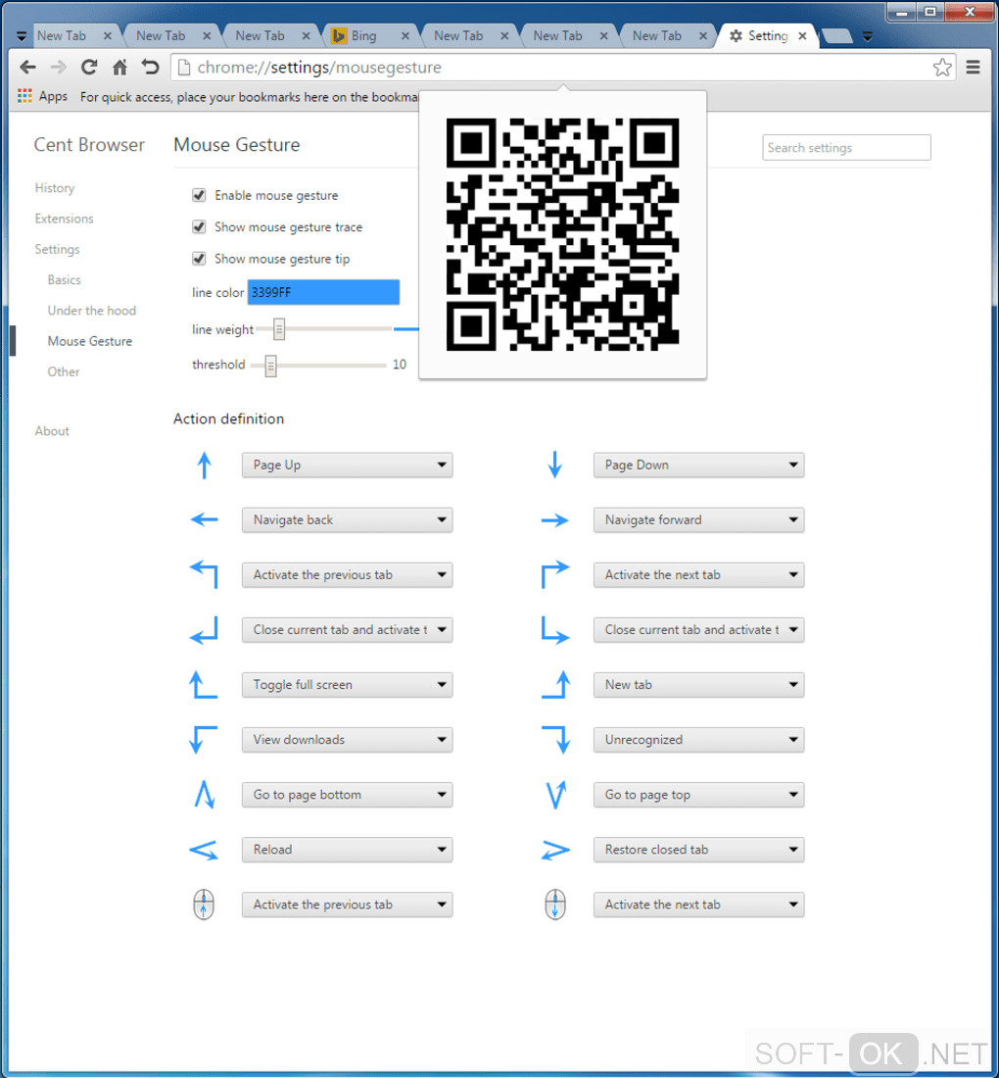The height and width of the screenshot is (1078, 999).
Task: Open the tab strip dropdown at the right end
Action: click(868, 36)
